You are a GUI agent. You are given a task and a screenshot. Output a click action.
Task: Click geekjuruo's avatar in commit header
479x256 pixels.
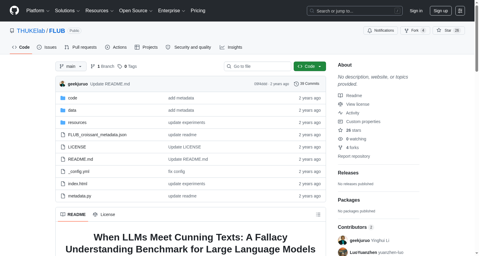click(62, 84)
